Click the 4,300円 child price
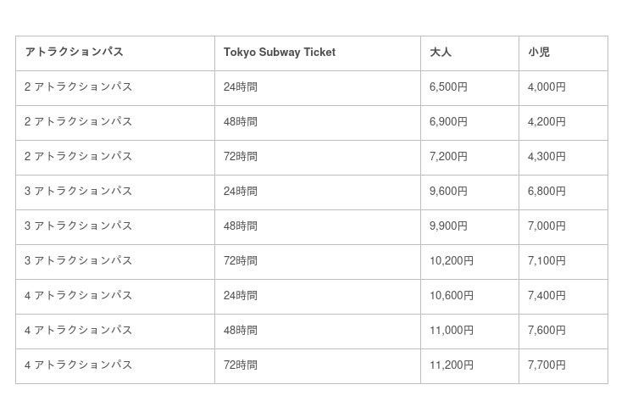This screenshot has width=627, height=418. tap(547, 157)
